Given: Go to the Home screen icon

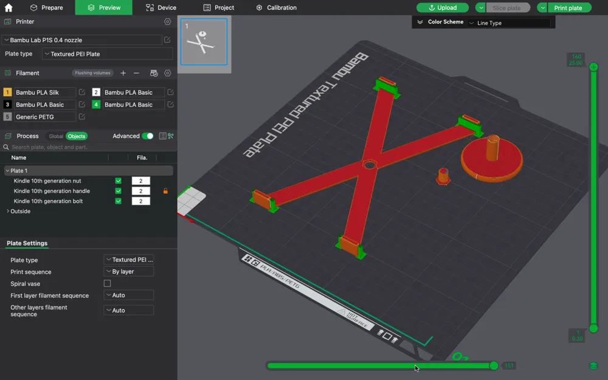Looking at the screenshot, I should 8,7.
